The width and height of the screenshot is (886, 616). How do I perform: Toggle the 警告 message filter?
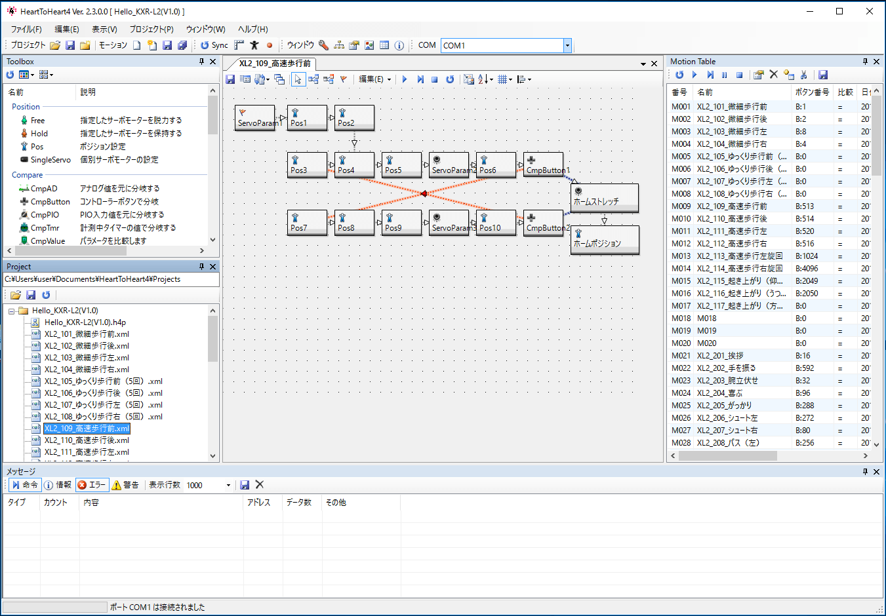(125, 485)
